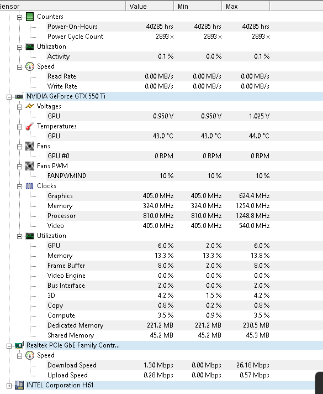Collapse the Temperatures group
This screenshot has width=323, height=394.
19,127
